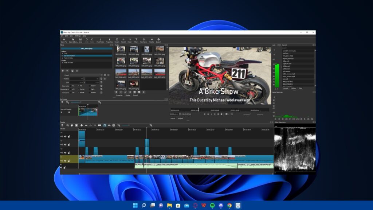Open Spotify from the Windows taskbar
This screenshot has height=210, width=373.
212,205
